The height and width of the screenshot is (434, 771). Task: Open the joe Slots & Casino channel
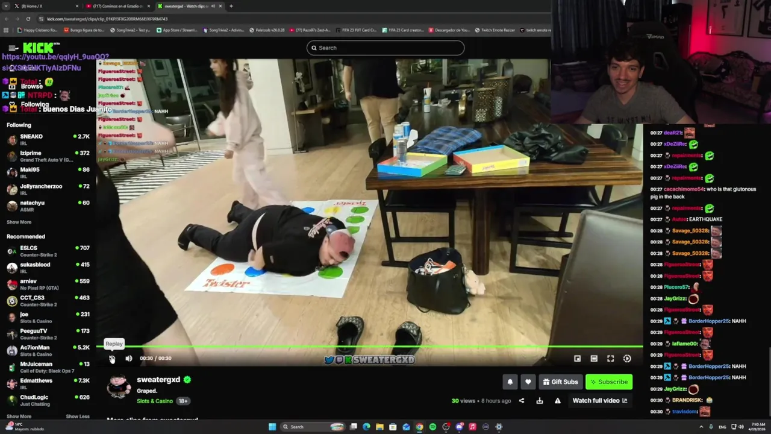point(48,317)
